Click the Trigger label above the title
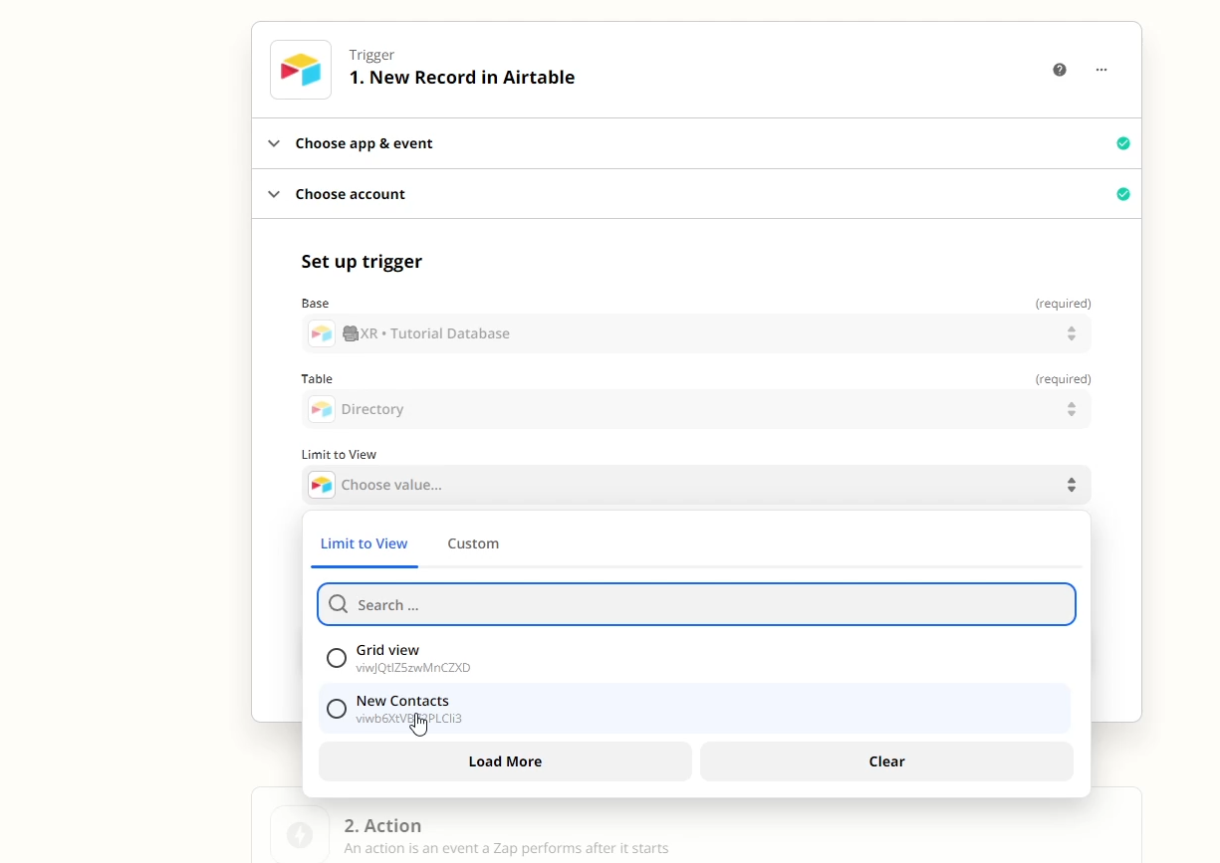1220x863 pixels. coord(371,55)
